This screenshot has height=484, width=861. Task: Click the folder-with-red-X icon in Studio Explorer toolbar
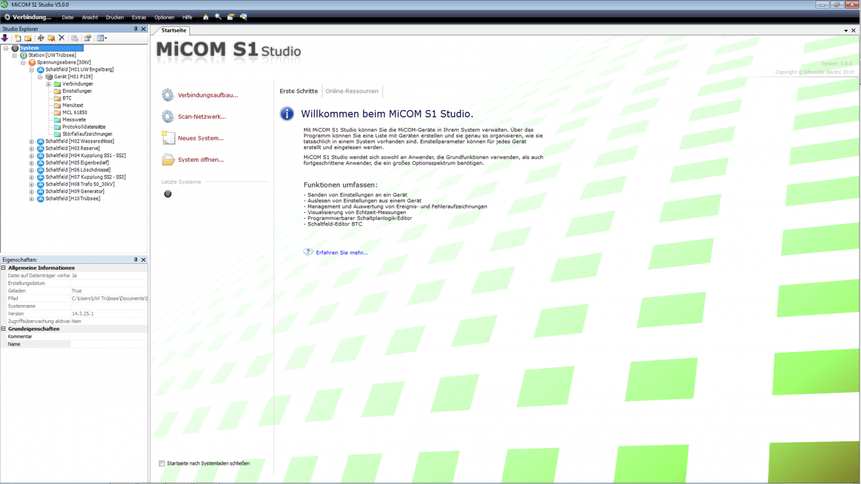[51, 38]
